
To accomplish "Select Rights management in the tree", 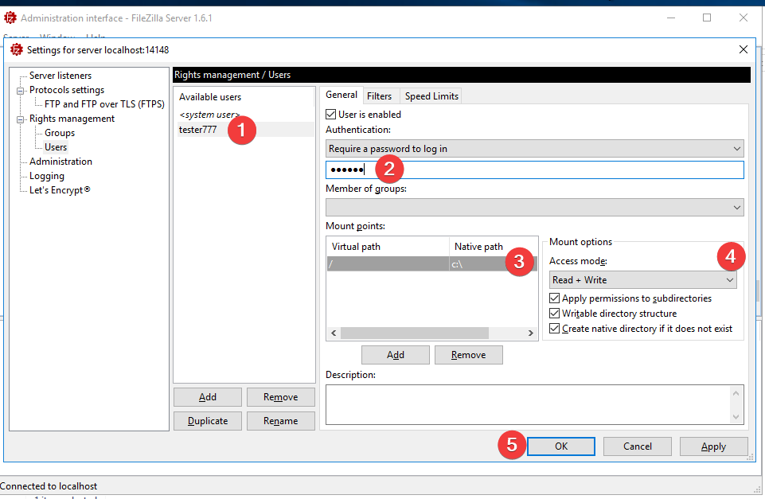I will (72, 119).
